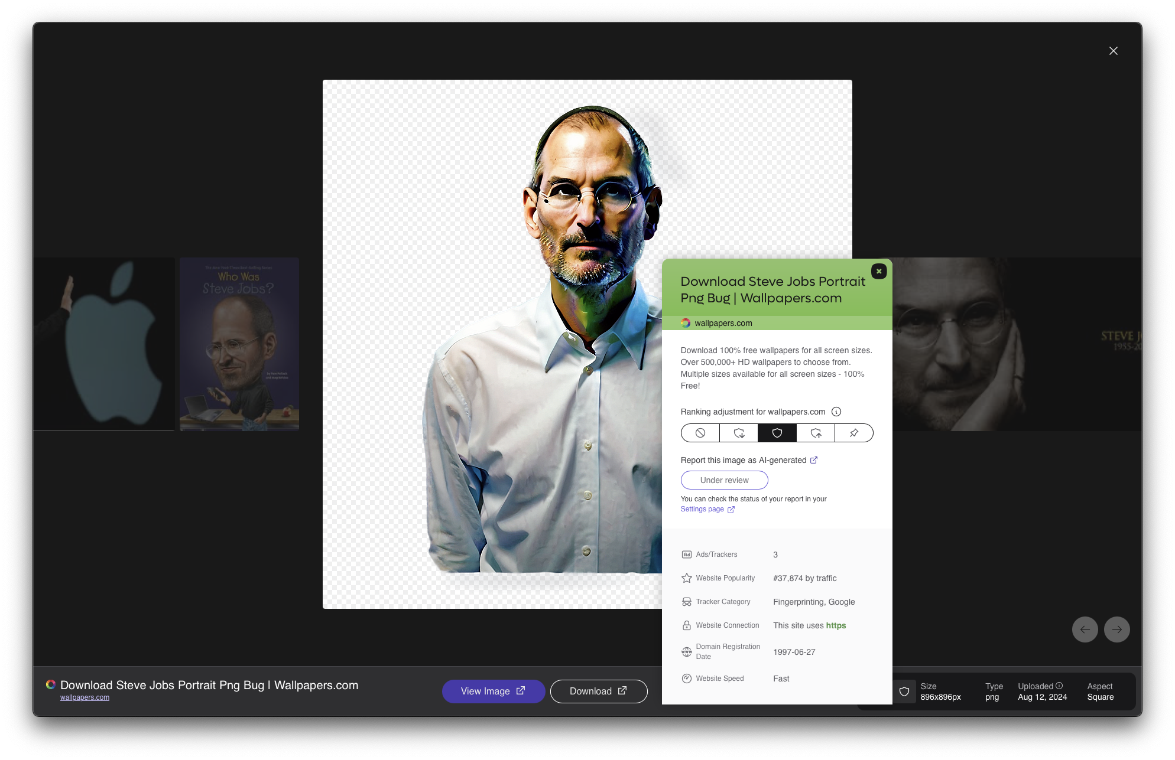Choose the Raise ranking shield option
Viewport: 1175px width, 760px height.
(816, 433)
